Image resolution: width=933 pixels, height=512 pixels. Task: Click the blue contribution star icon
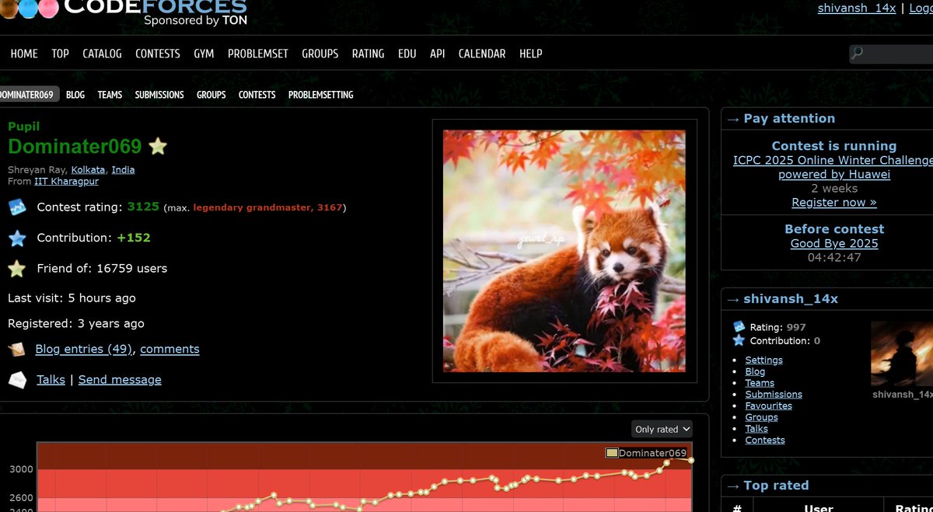(x=17, y=238)
